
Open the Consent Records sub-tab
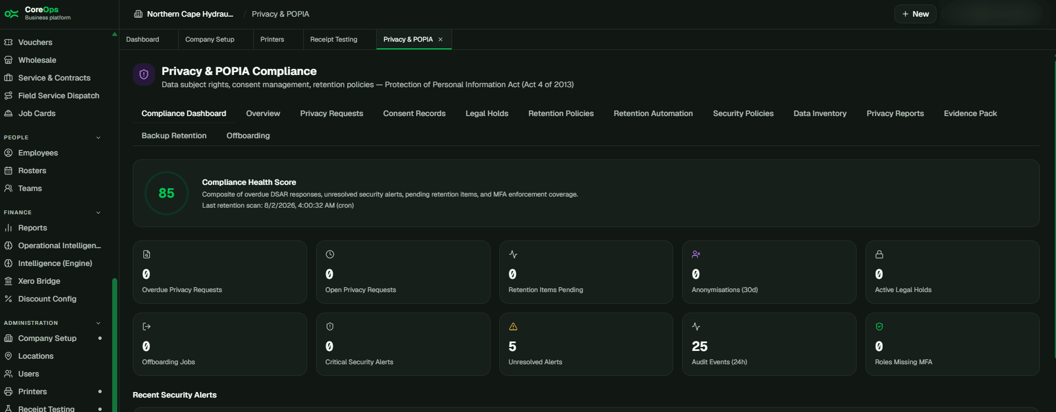pos(414,113)
